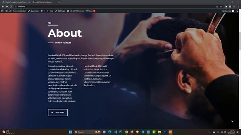241x135 pixels.
Task: Open Google Chrome from the taskbar
Action: coord(127,132)
